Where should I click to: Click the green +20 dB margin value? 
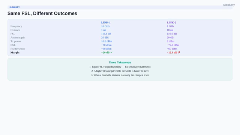[x=105, y=52]
